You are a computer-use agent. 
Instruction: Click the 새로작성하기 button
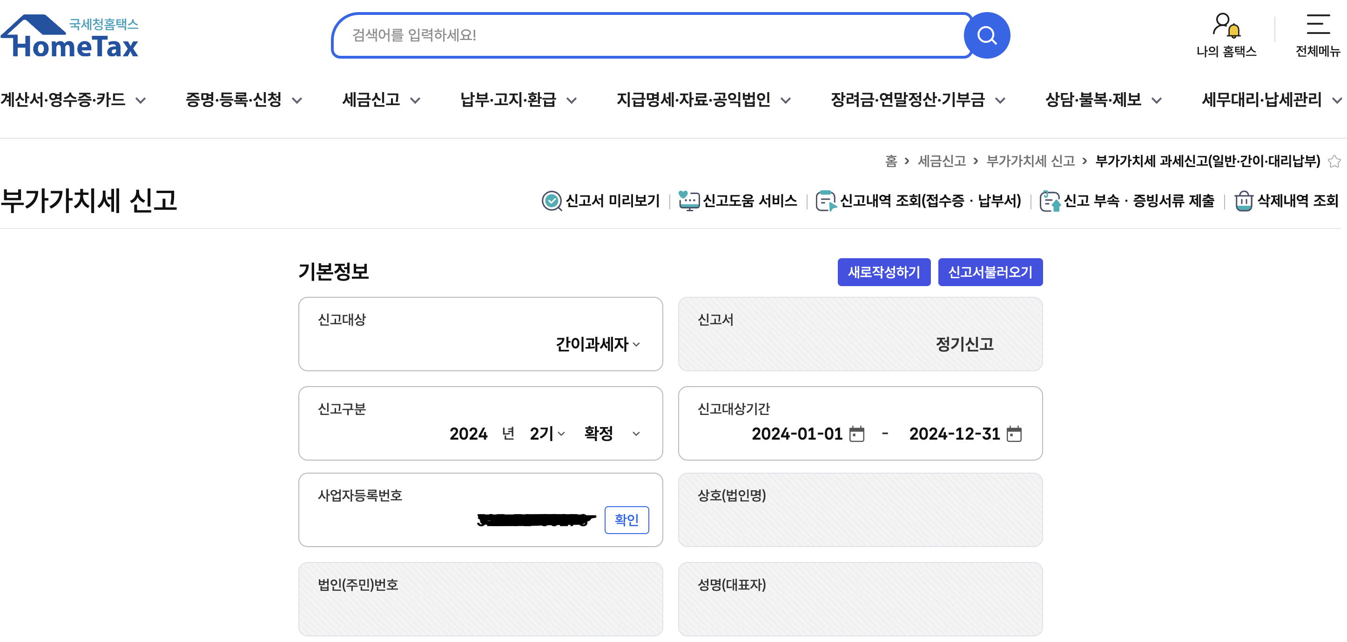[884, 272]
